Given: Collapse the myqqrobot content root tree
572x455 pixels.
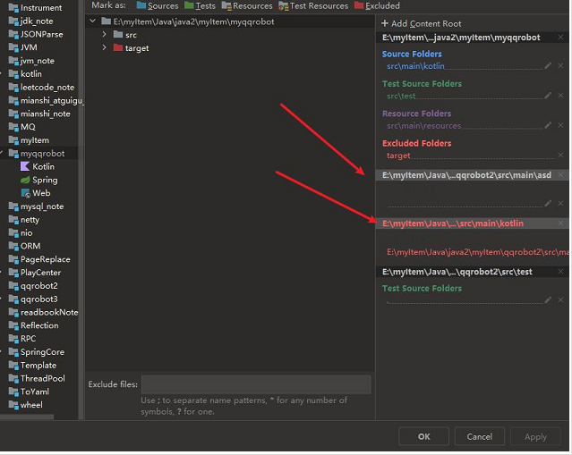Looking at the screenshot, I should click(93, 21).
